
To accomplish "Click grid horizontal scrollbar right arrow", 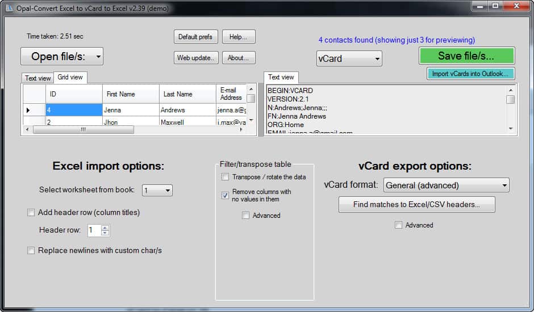I will click(241, 130).
